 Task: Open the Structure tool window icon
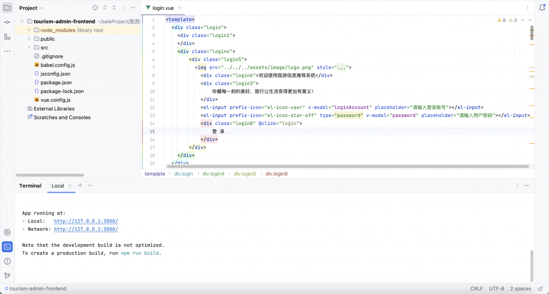point(7,36)
